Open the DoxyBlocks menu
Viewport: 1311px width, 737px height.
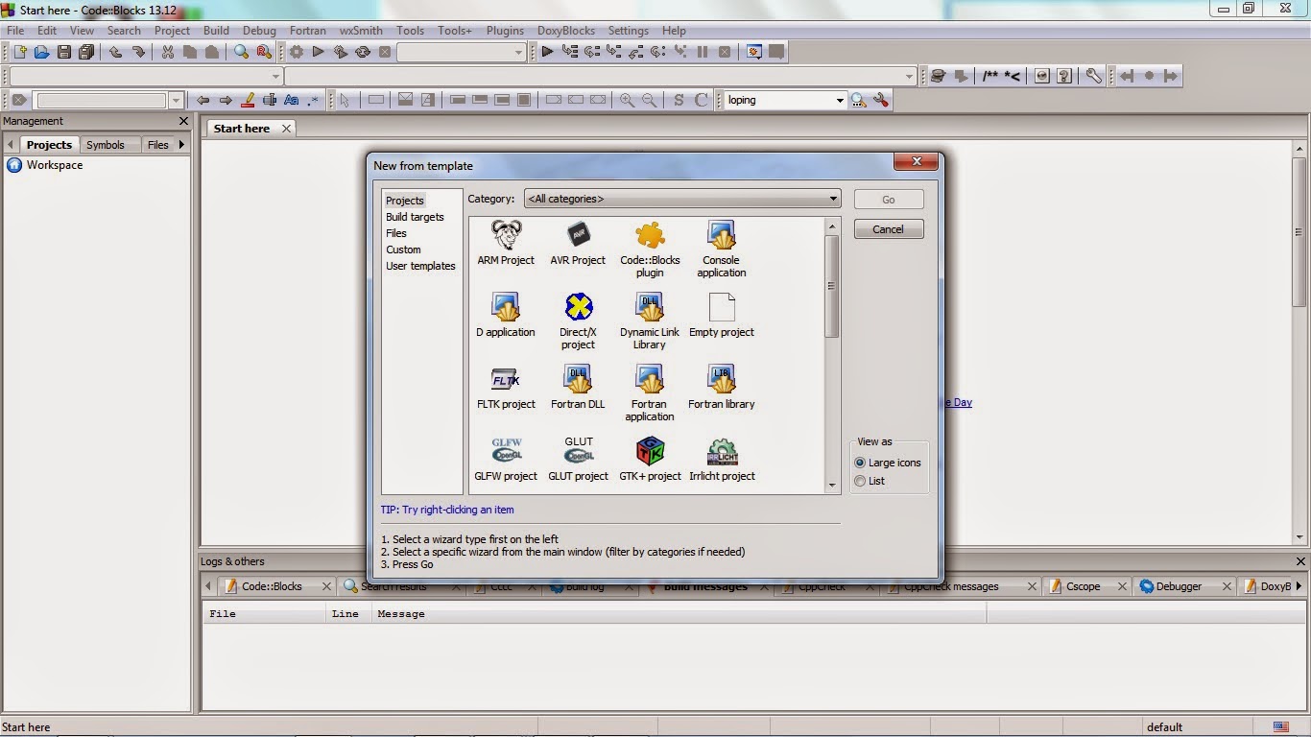click(x=566, y=31)
